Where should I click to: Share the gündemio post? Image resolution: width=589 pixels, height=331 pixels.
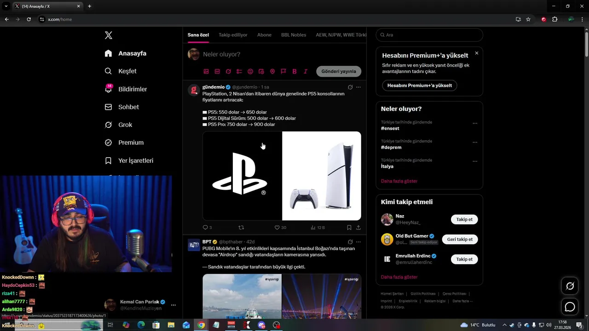click(x=358, y=228)
